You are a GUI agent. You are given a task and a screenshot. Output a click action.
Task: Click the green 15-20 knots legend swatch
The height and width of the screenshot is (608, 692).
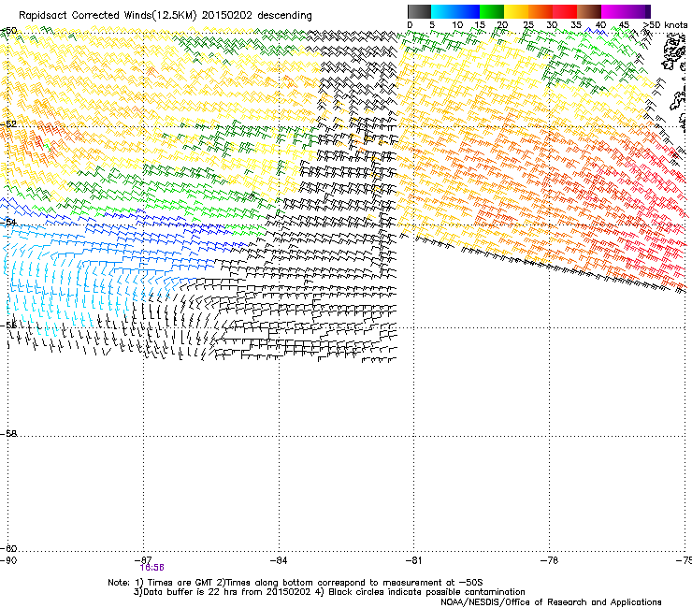492,11
